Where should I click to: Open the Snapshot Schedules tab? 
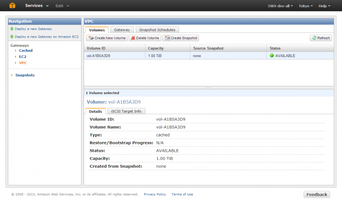[x=157, y=30]
